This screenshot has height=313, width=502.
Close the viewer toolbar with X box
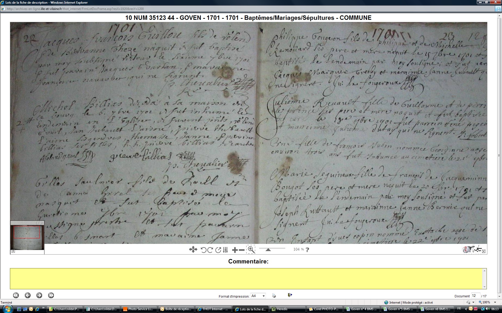tap(484, 251)
